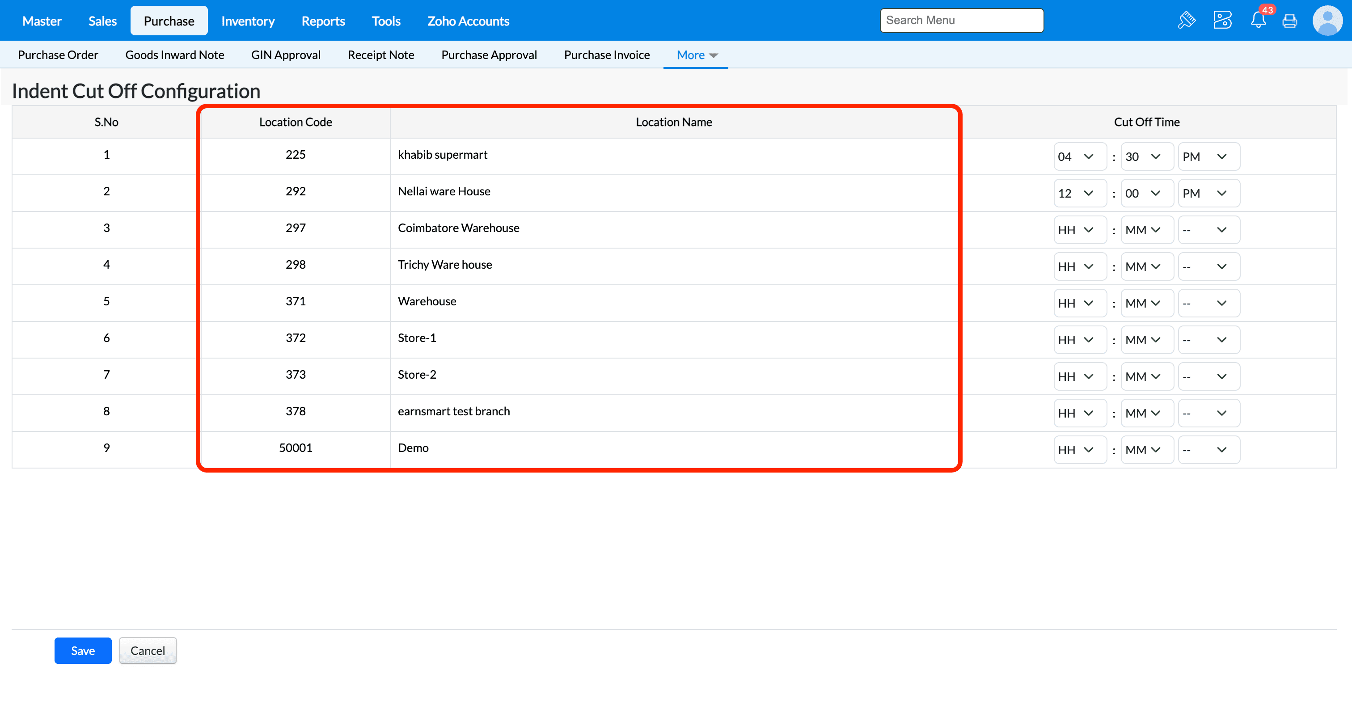Open the user profile avatar
This screenshot has width=1352, height=701.
pos(1327,21)
